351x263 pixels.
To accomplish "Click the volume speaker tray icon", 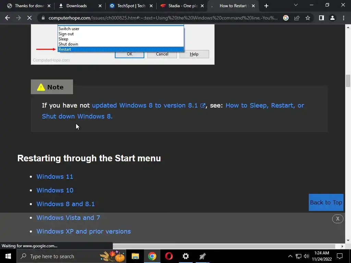I will click(306, 256).
